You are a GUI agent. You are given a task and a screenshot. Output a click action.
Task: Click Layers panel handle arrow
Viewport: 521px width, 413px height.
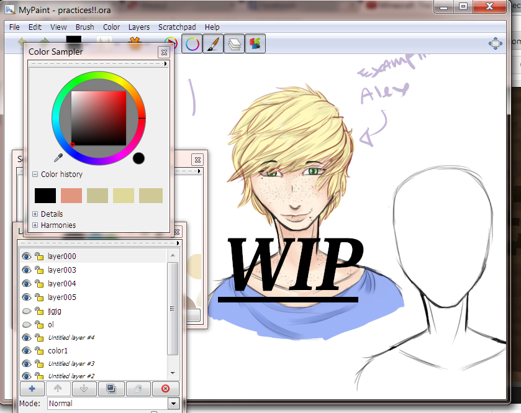point(178,243)
